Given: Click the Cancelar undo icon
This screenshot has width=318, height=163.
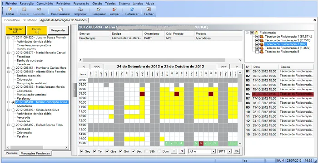Looking at the screenshot, I should click(x=39, y=10).
